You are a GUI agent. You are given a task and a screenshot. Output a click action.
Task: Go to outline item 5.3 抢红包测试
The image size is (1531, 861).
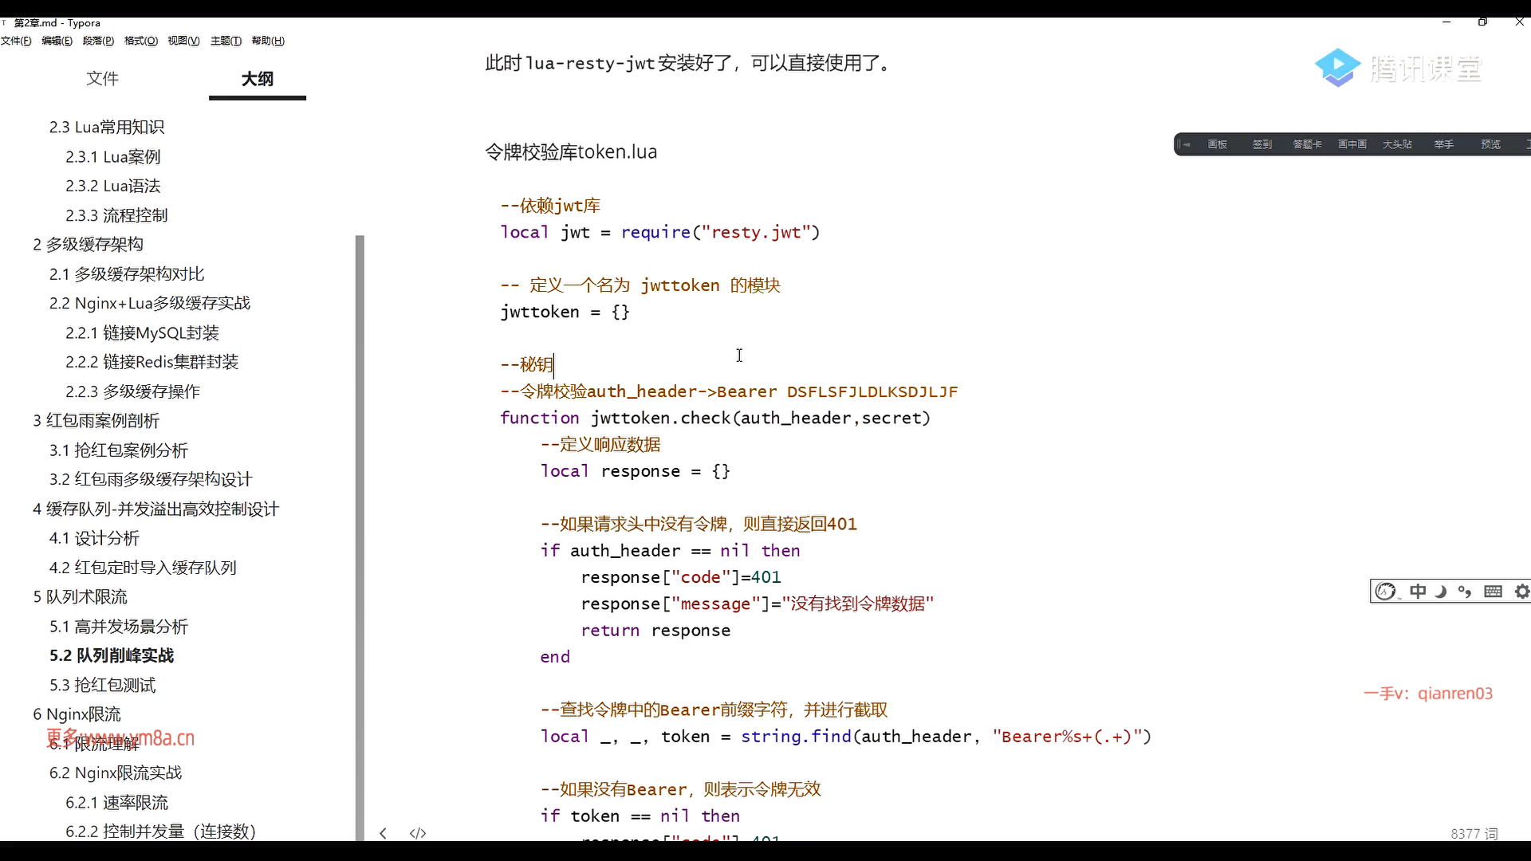click(103, 685)
